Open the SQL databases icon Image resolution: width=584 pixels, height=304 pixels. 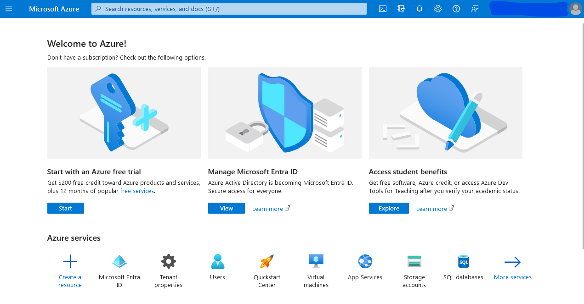[x=464, y=262]
